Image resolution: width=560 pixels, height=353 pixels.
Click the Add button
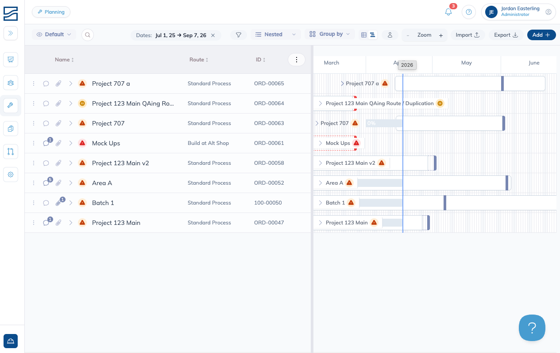541,35
